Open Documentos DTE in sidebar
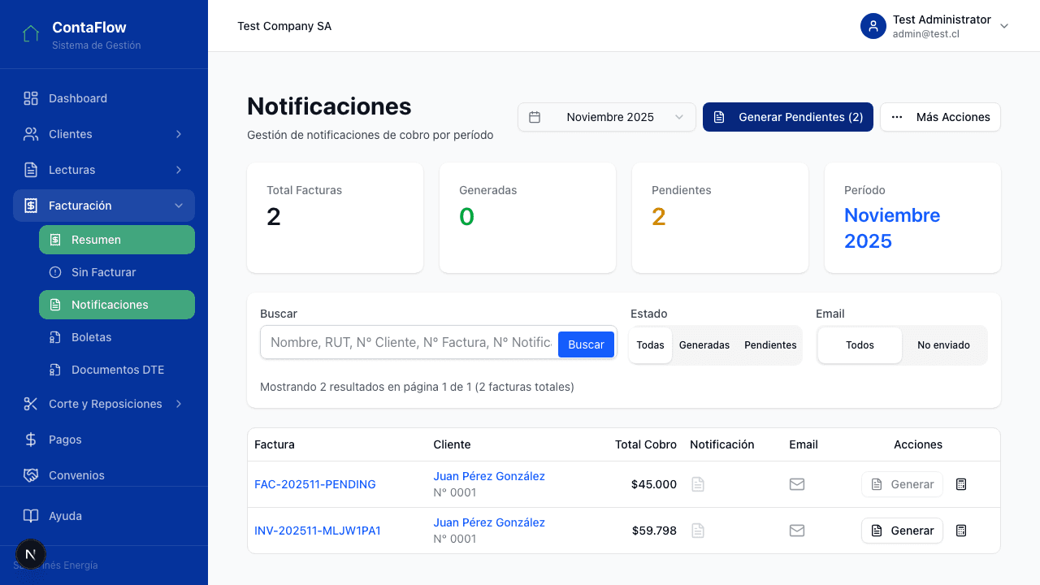The image size is (1040, 585). tap(117, 370)
